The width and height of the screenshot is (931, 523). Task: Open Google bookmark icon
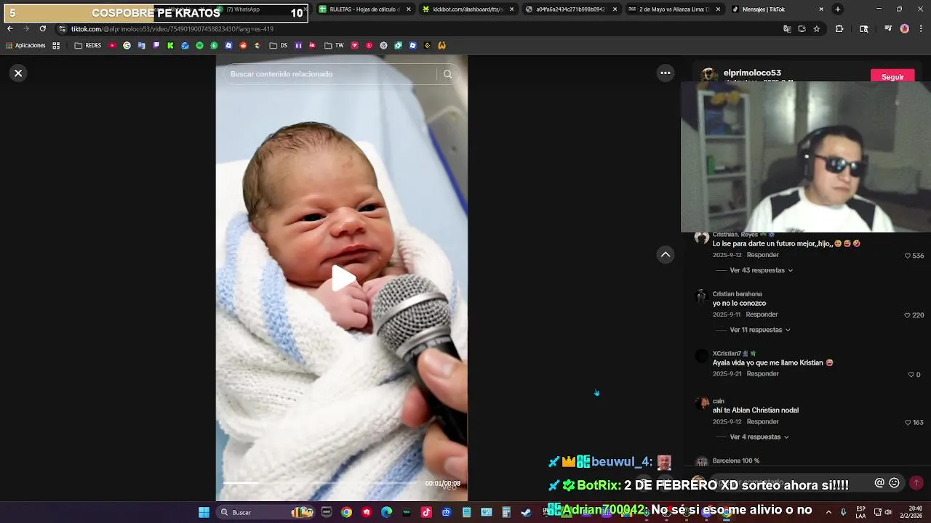pos(127,45)
